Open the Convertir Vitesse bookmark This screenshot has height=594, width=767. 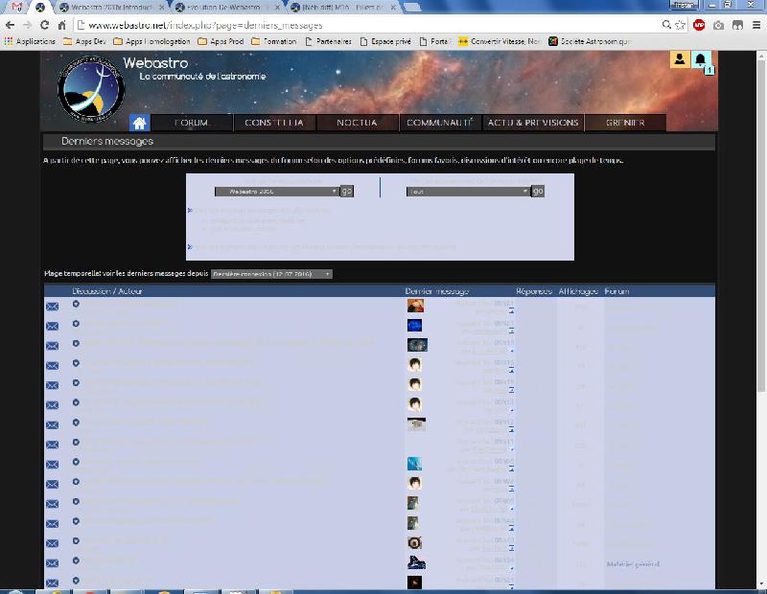[x=499, y=41]
